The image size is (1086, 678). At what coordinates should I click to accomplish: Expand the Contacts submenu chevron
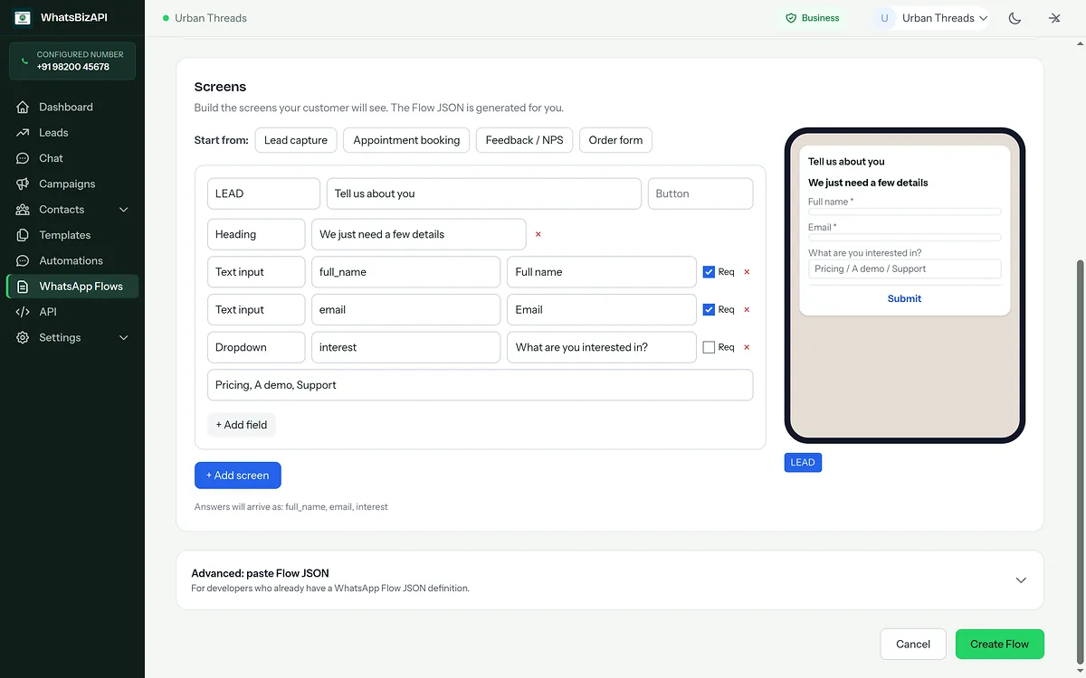[124, 210]
